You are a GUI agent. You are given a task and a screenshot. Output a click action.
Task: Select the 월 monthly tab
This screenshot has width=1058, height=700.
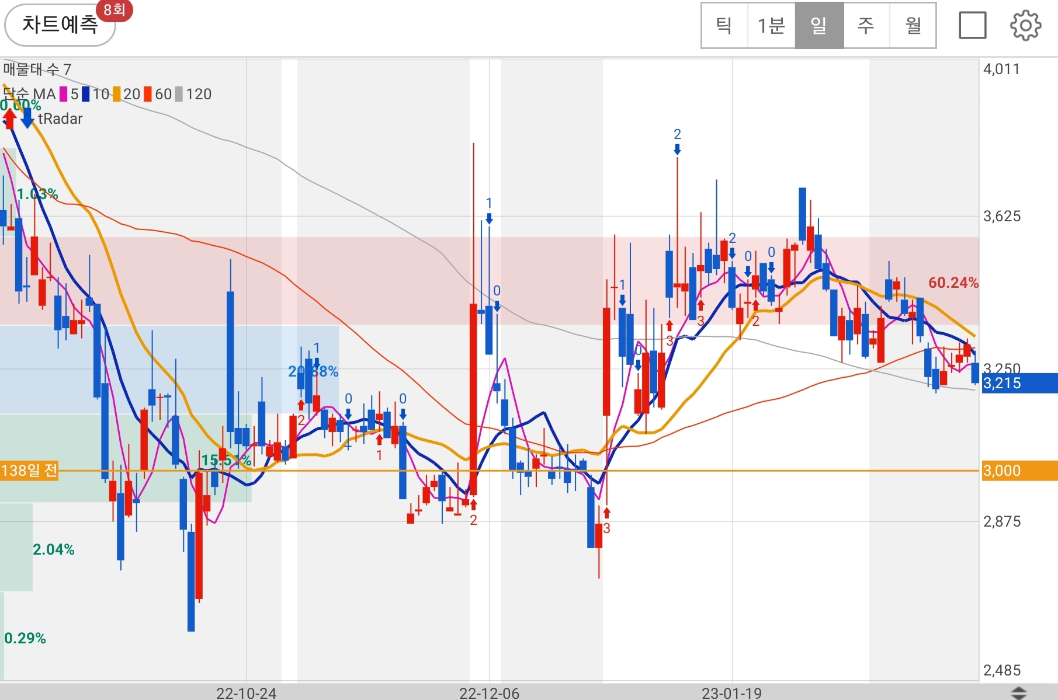(913, 26)
